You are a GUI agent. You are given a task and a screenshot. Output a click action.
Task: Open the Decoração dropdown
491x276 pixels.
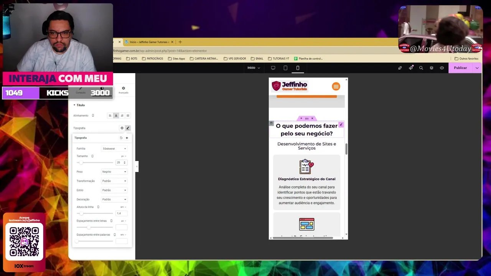pos(114,199)
